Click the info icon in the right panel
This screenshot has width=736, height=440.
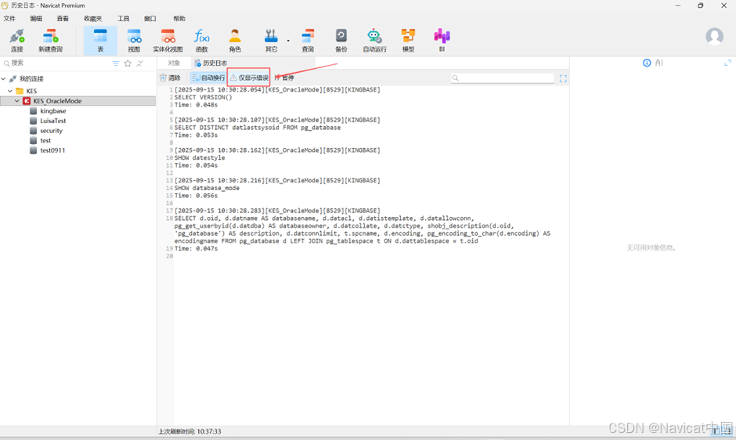(647, 63)
